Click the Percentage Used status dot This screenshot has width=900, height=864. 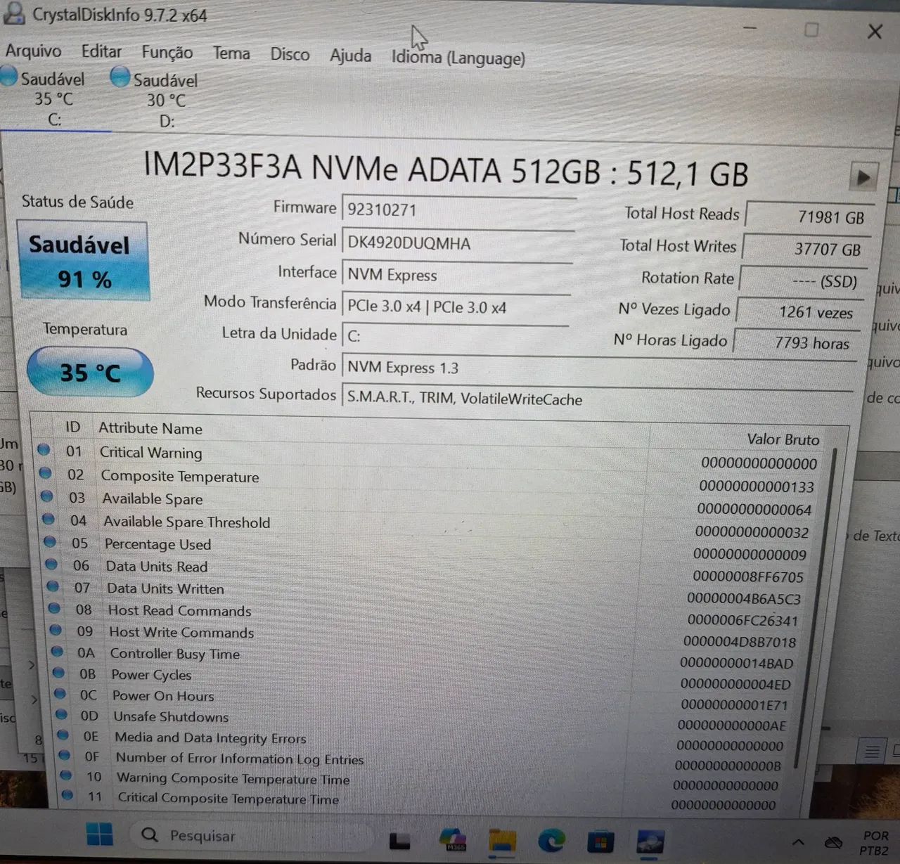coord(50,541)
